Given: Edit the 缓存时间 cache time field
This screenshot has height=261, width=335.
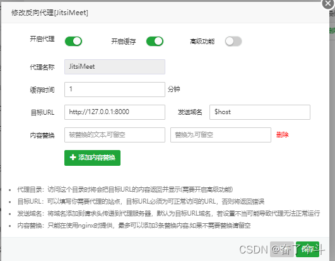Looking at the screenshot, I should [115, 90].
